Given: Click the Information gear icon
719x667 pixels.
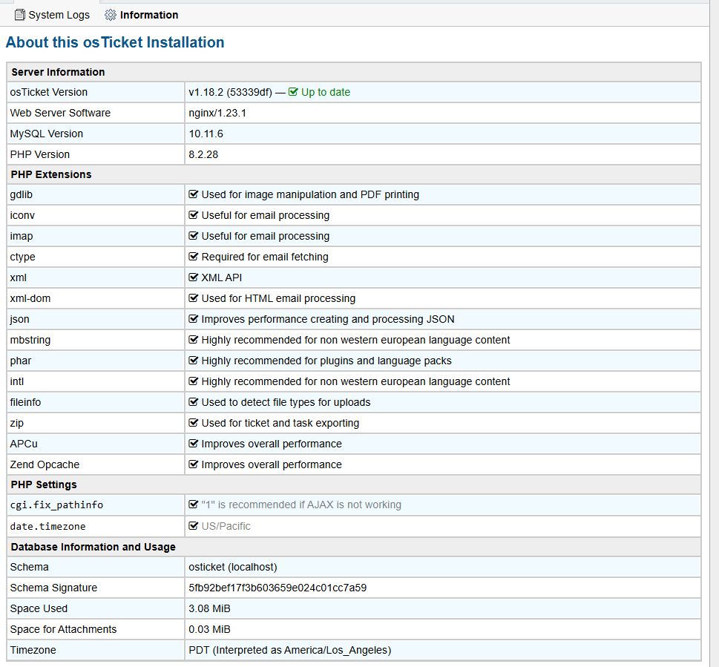Looking at the screenshot, I should 111,15.
